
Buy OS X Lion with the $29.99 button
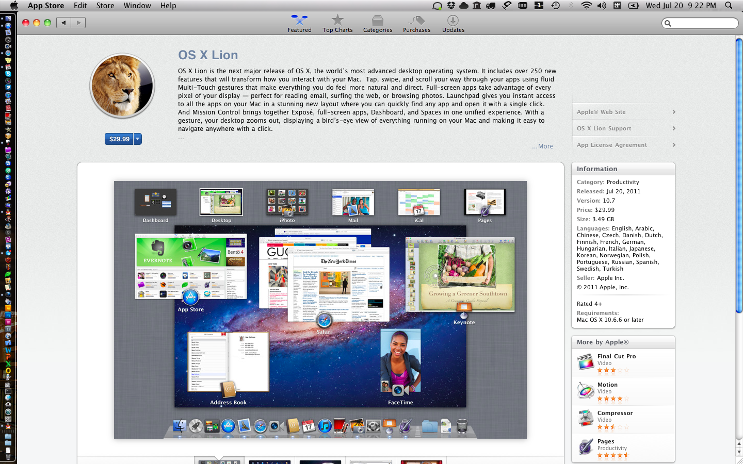click(x=119, y=139)
